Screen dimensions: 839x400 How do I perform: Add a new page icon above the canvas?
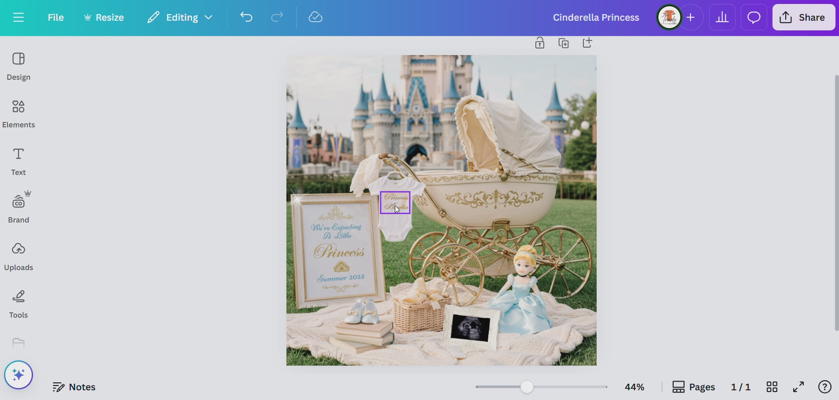tap(587, 43)
